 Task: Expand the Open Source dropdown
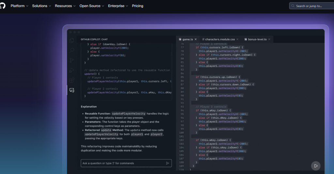tap(92, 6)
